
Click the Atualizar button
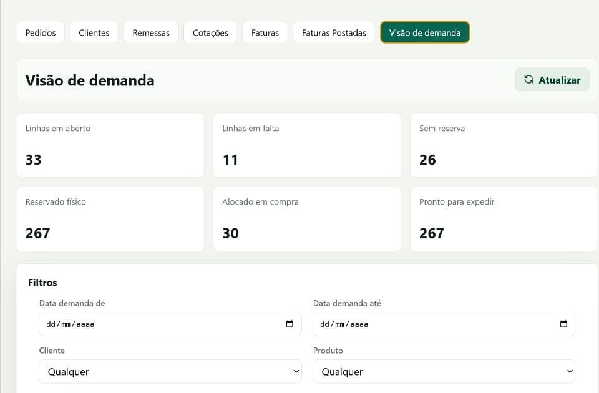click(x=552, y=80)
